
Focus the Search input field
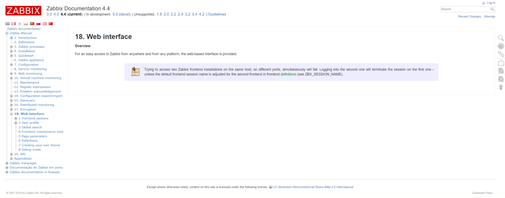[x=464, y=9]
